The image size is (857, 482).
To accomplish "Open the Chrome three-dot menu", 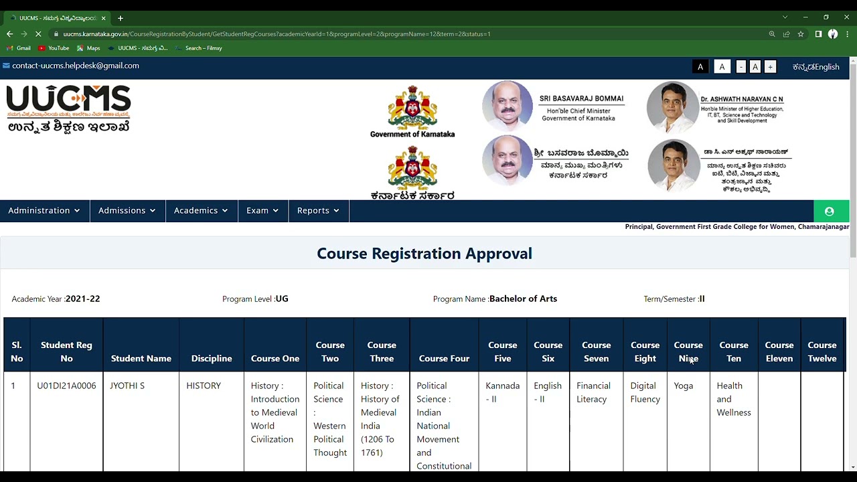I will point(848,34).
